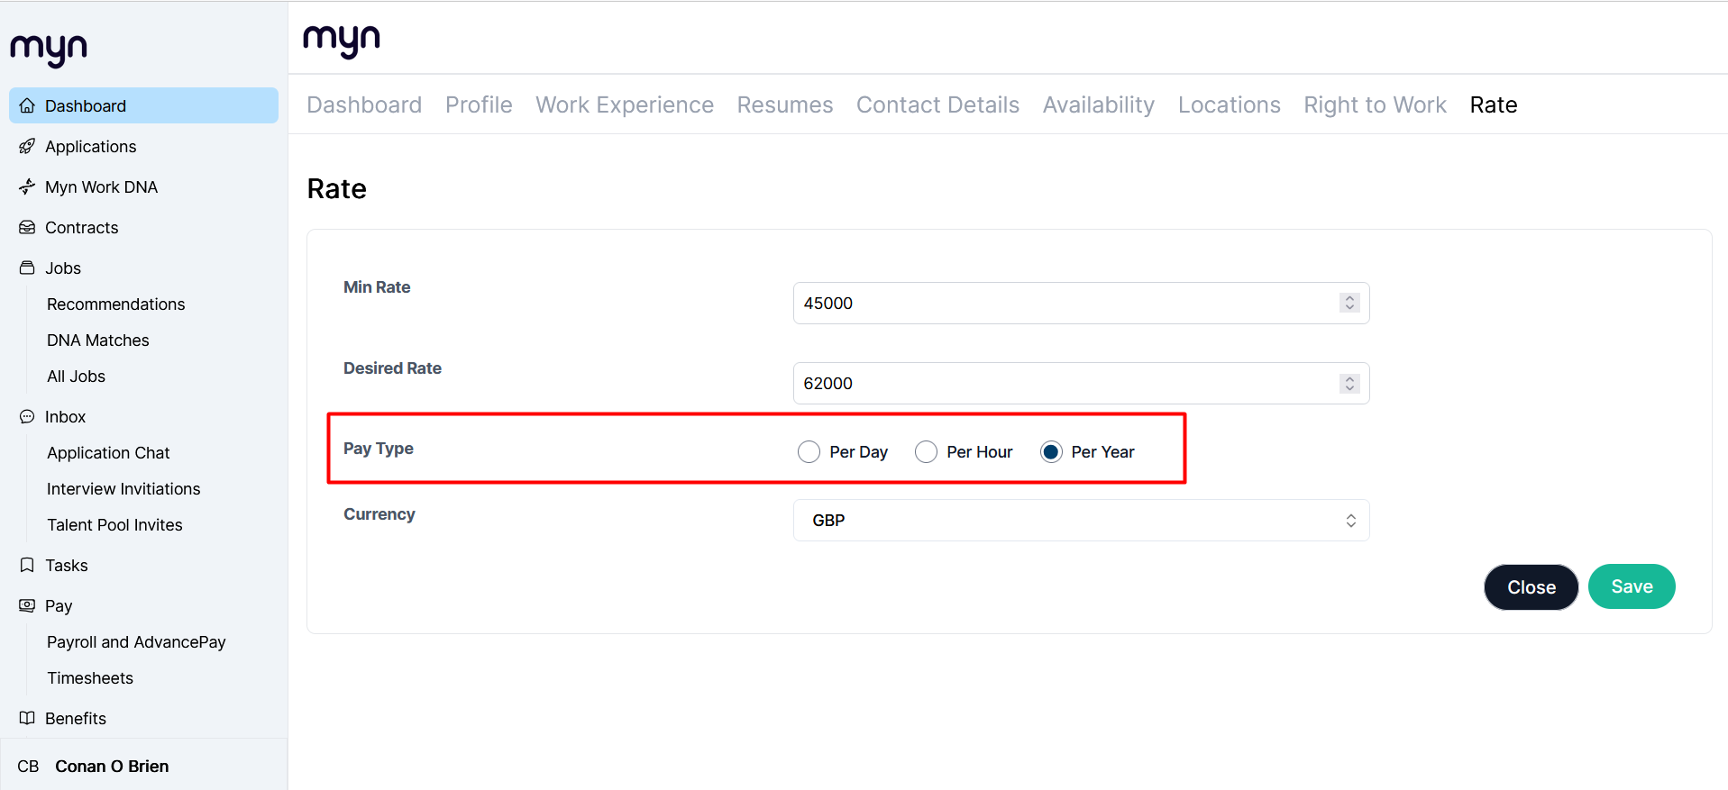1728x790 pixels.
Task: Open Application Chat under Inbox
Action: coord(108,452)
